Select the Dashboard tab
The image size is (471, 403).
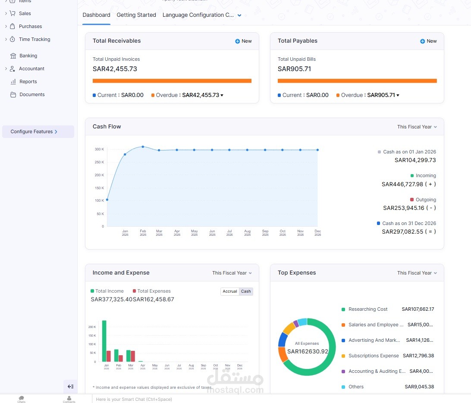(97, 15)
